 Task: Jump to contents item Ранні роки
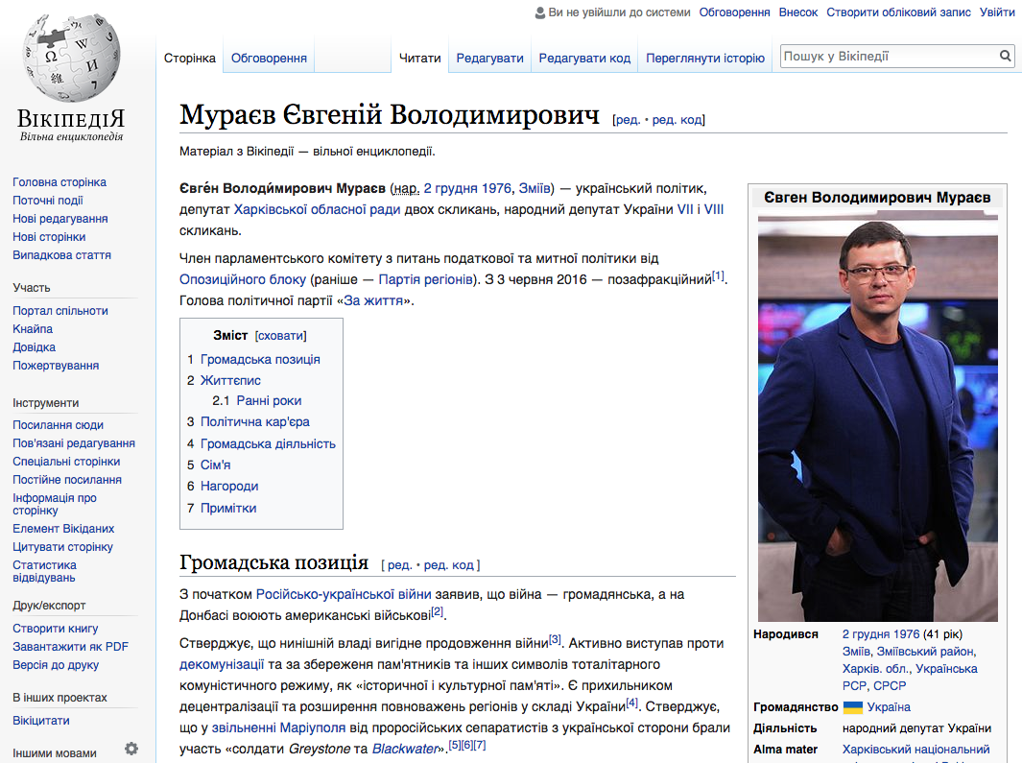point(269,400)
